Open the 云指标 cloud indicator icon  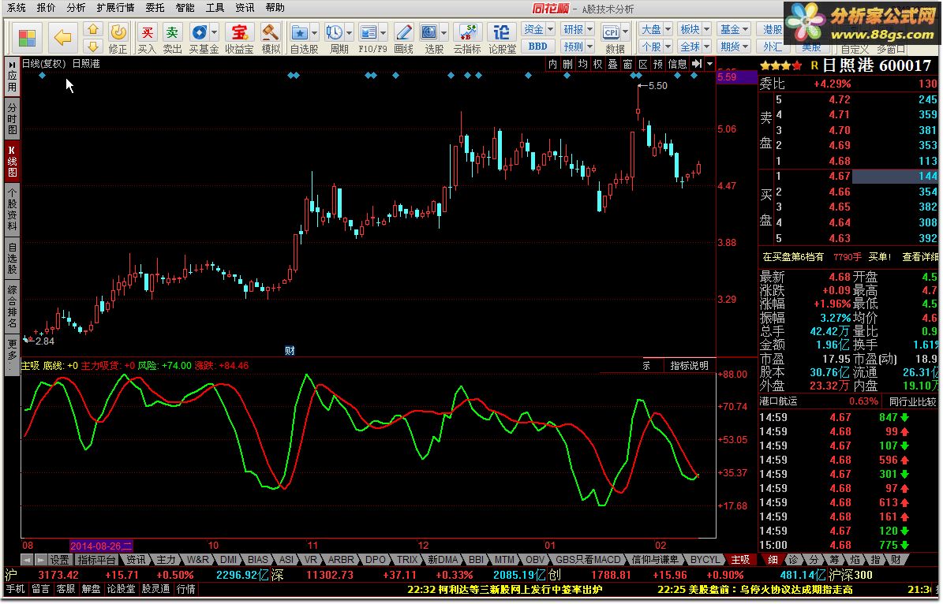(x=466, y=38)
